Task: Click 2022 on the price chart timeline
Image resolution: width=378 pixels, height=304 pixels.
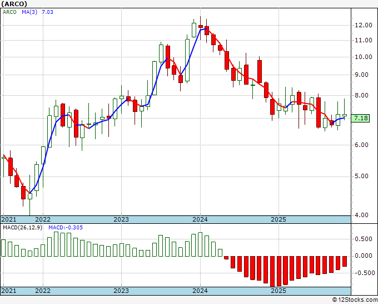Action: pos(43,219)
